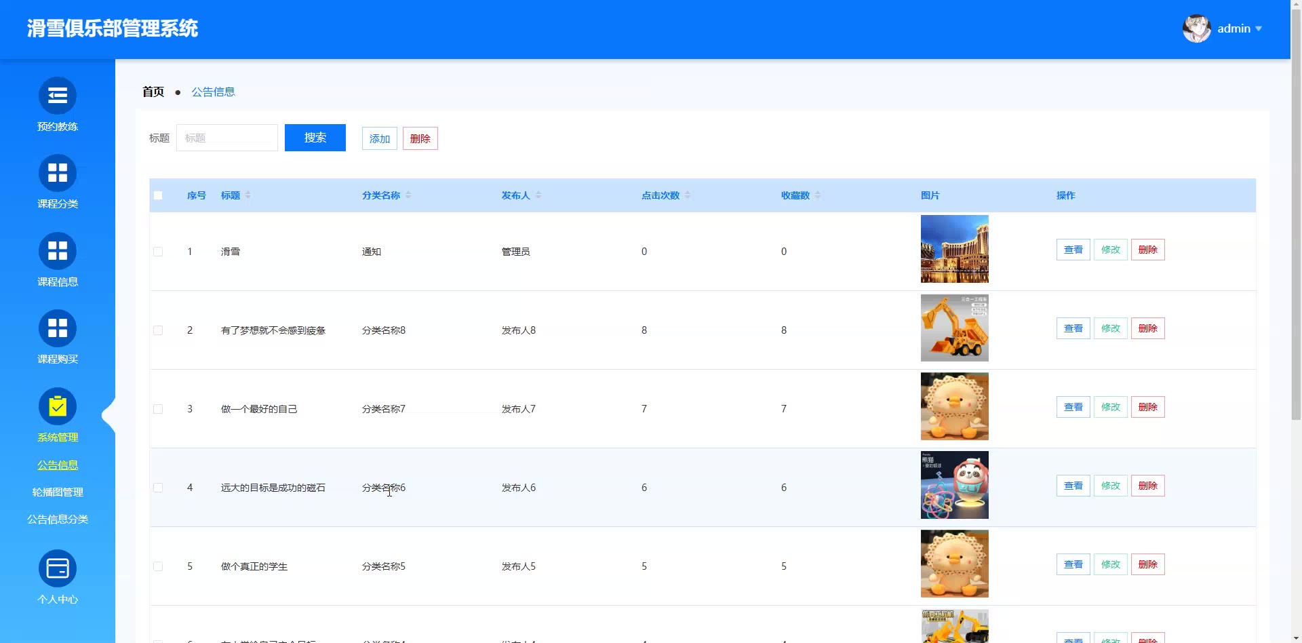Image resolution: width=1302 pixels, height=643 pixels.
Task: Select the checkbox for row 做一个最好的自己
Action: [x=158, y=409]
